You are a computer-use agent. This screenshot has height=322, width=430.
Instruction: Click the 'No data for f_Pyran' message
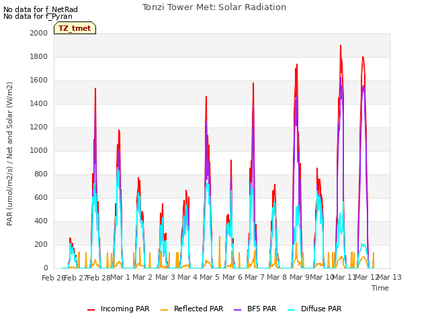(38, 16)
